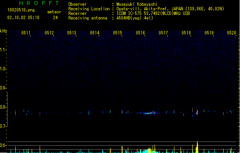
Task: Click the 'meteor' label
Action: [x=54, y=12]
